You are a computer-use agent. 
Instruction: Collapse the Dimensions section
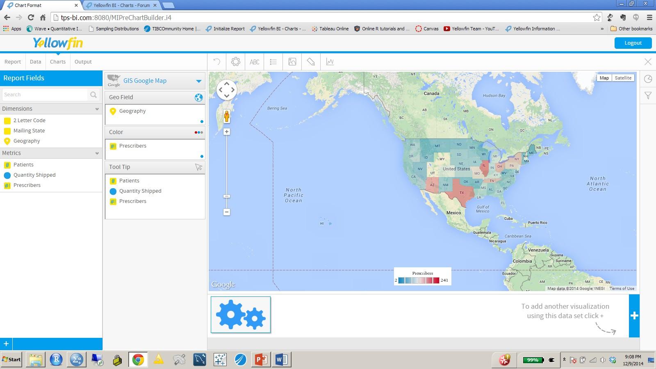click(x=97, y=109)
